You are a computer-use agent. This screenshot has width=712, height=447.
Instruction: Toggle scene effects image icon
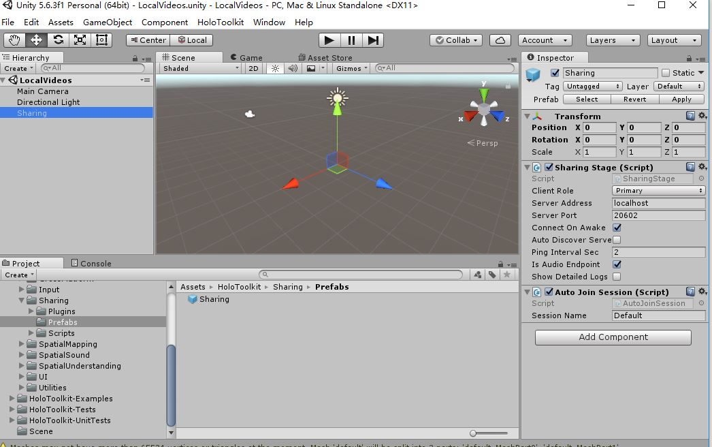pyautogui.click(x=311, y=68)
